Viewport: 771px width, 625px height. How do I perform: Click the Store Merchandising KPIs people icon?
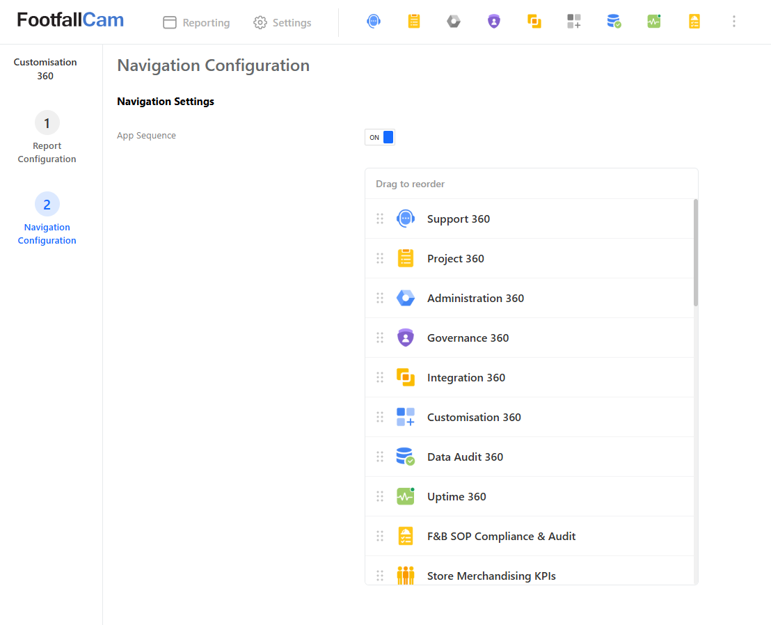point(406,576)
